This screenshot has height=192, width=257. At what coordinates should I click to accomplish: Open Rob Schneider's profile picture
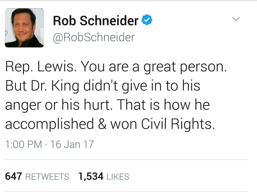coord(25,28)
